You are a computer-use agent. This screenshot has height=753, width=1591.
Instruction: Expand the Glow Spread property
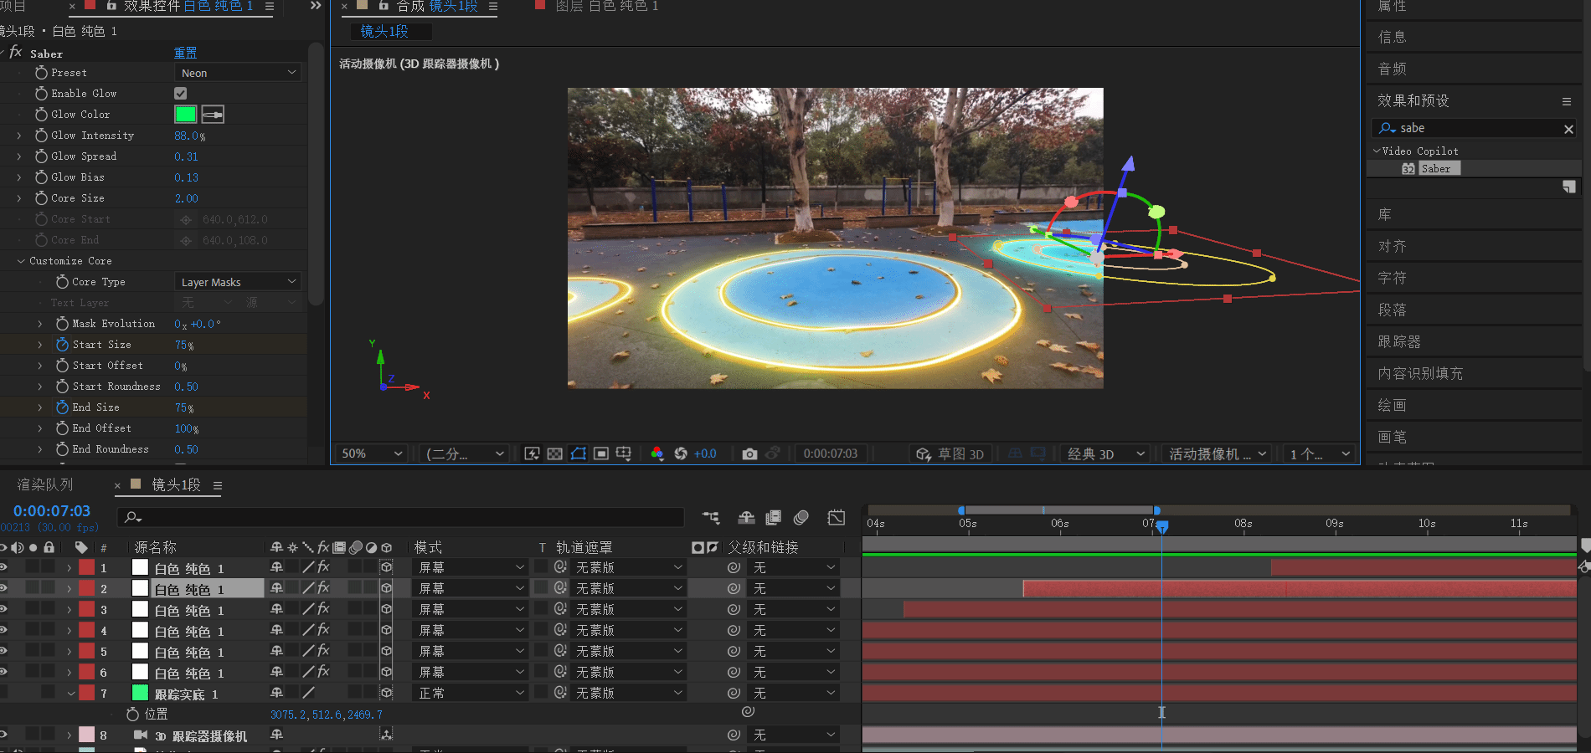[x=19, y=156]
